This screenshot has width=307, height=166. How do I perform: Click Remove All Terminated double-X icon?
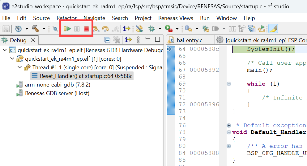[x=117, y=40]
